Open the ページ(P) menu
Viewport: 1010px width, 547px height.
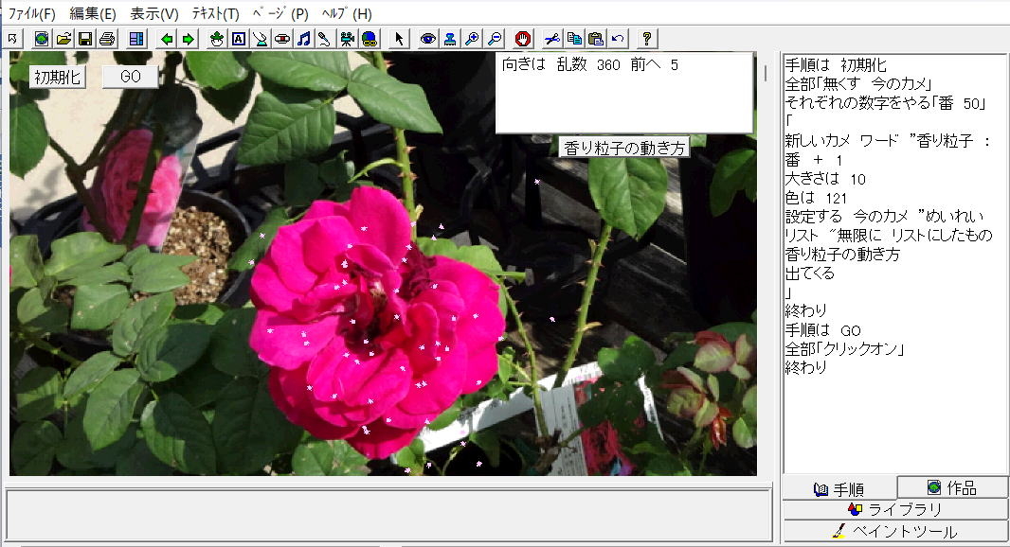[x=280, y=13]
